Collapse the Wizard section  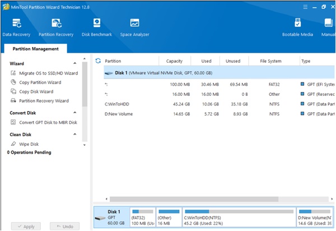pyautogui.click(x=75, y=63)
